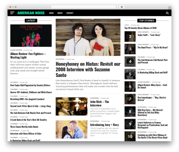Open Laurie Anderson as Fenway Bergamot article
Viewport: 179px width, 152px height.
(153, 125)
